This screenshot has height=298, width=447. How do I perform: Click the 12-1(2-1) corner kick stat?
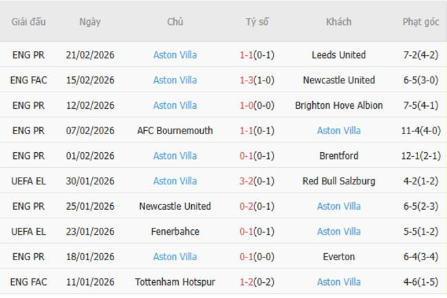(x=421, y=156)
